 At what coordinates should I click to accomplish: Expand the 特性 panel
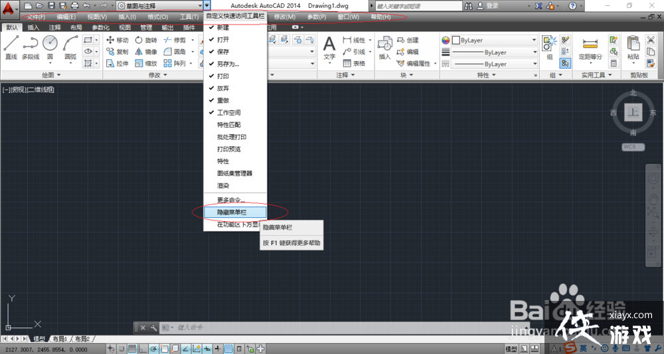pos(486,75)
